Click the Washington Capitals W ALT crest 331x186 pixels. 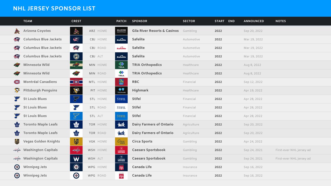click(x=76, y=158)
